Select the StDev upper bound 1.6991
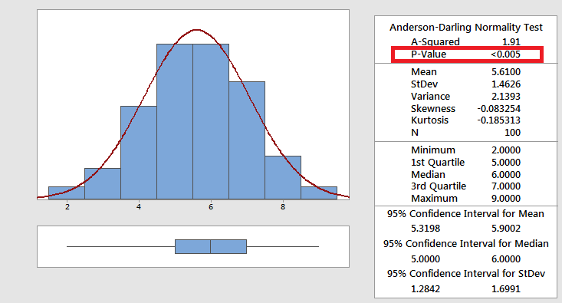This screenshot has width=562, height=303. (x=506, y=289)
